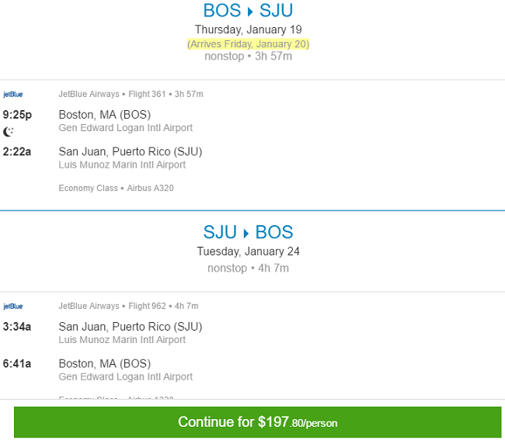505x440 pixels.
Task: Select the 2:22a San Juan arrival time
Action: tap(17, 151)
